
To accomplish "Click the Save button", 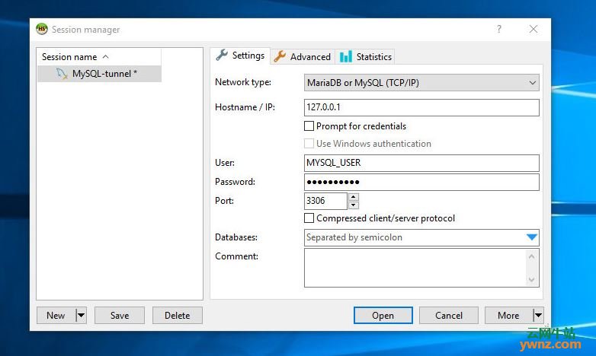I will 120,315.
